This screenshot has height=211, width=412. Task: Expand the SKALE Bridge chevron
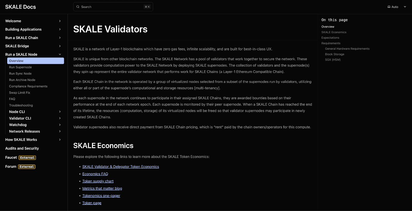60,46
